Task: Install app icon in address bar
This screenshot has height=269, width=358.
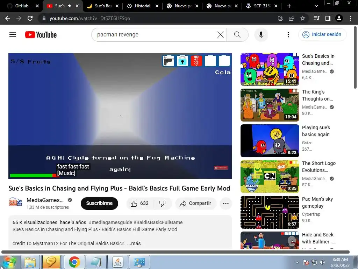Action: (280, 18)
